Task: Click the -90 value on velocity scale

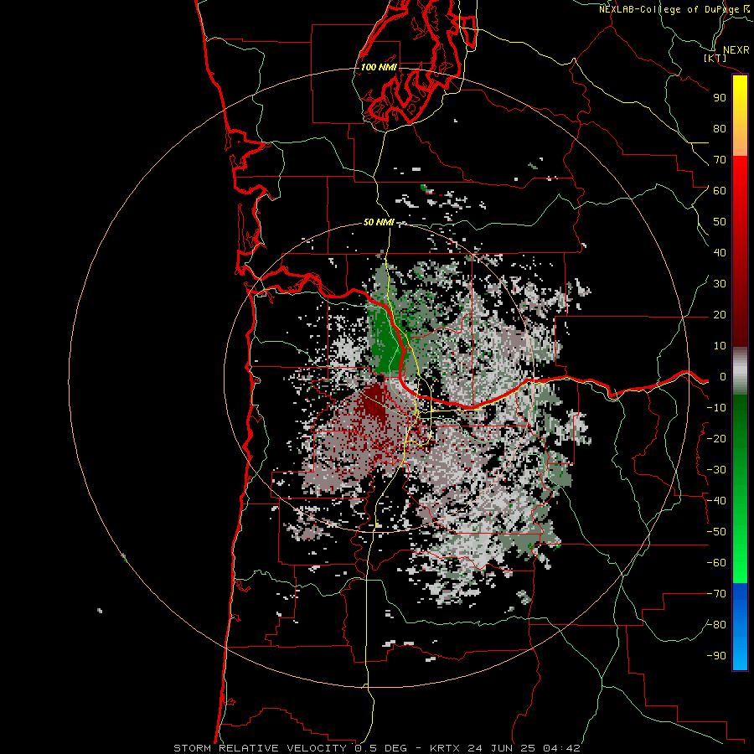Action: pos(716,656)
